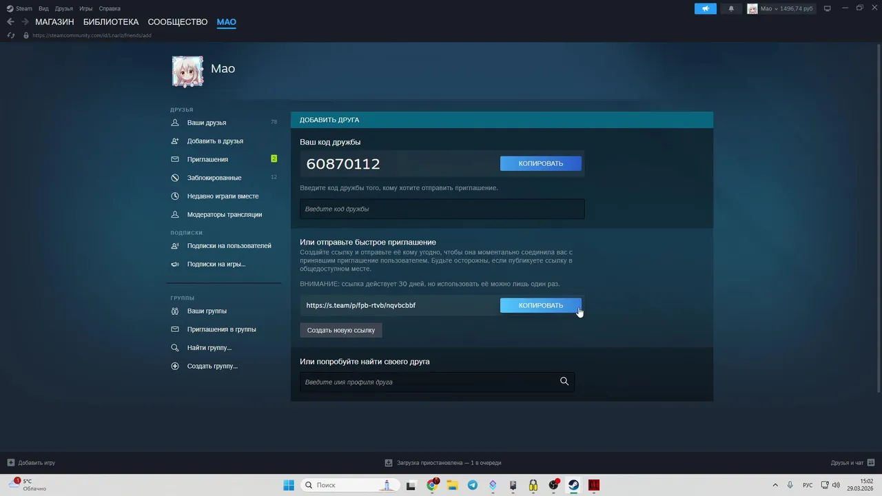The image size is (882, 496).
Task: Open the notifications bell
Action: tap(731, 8)
